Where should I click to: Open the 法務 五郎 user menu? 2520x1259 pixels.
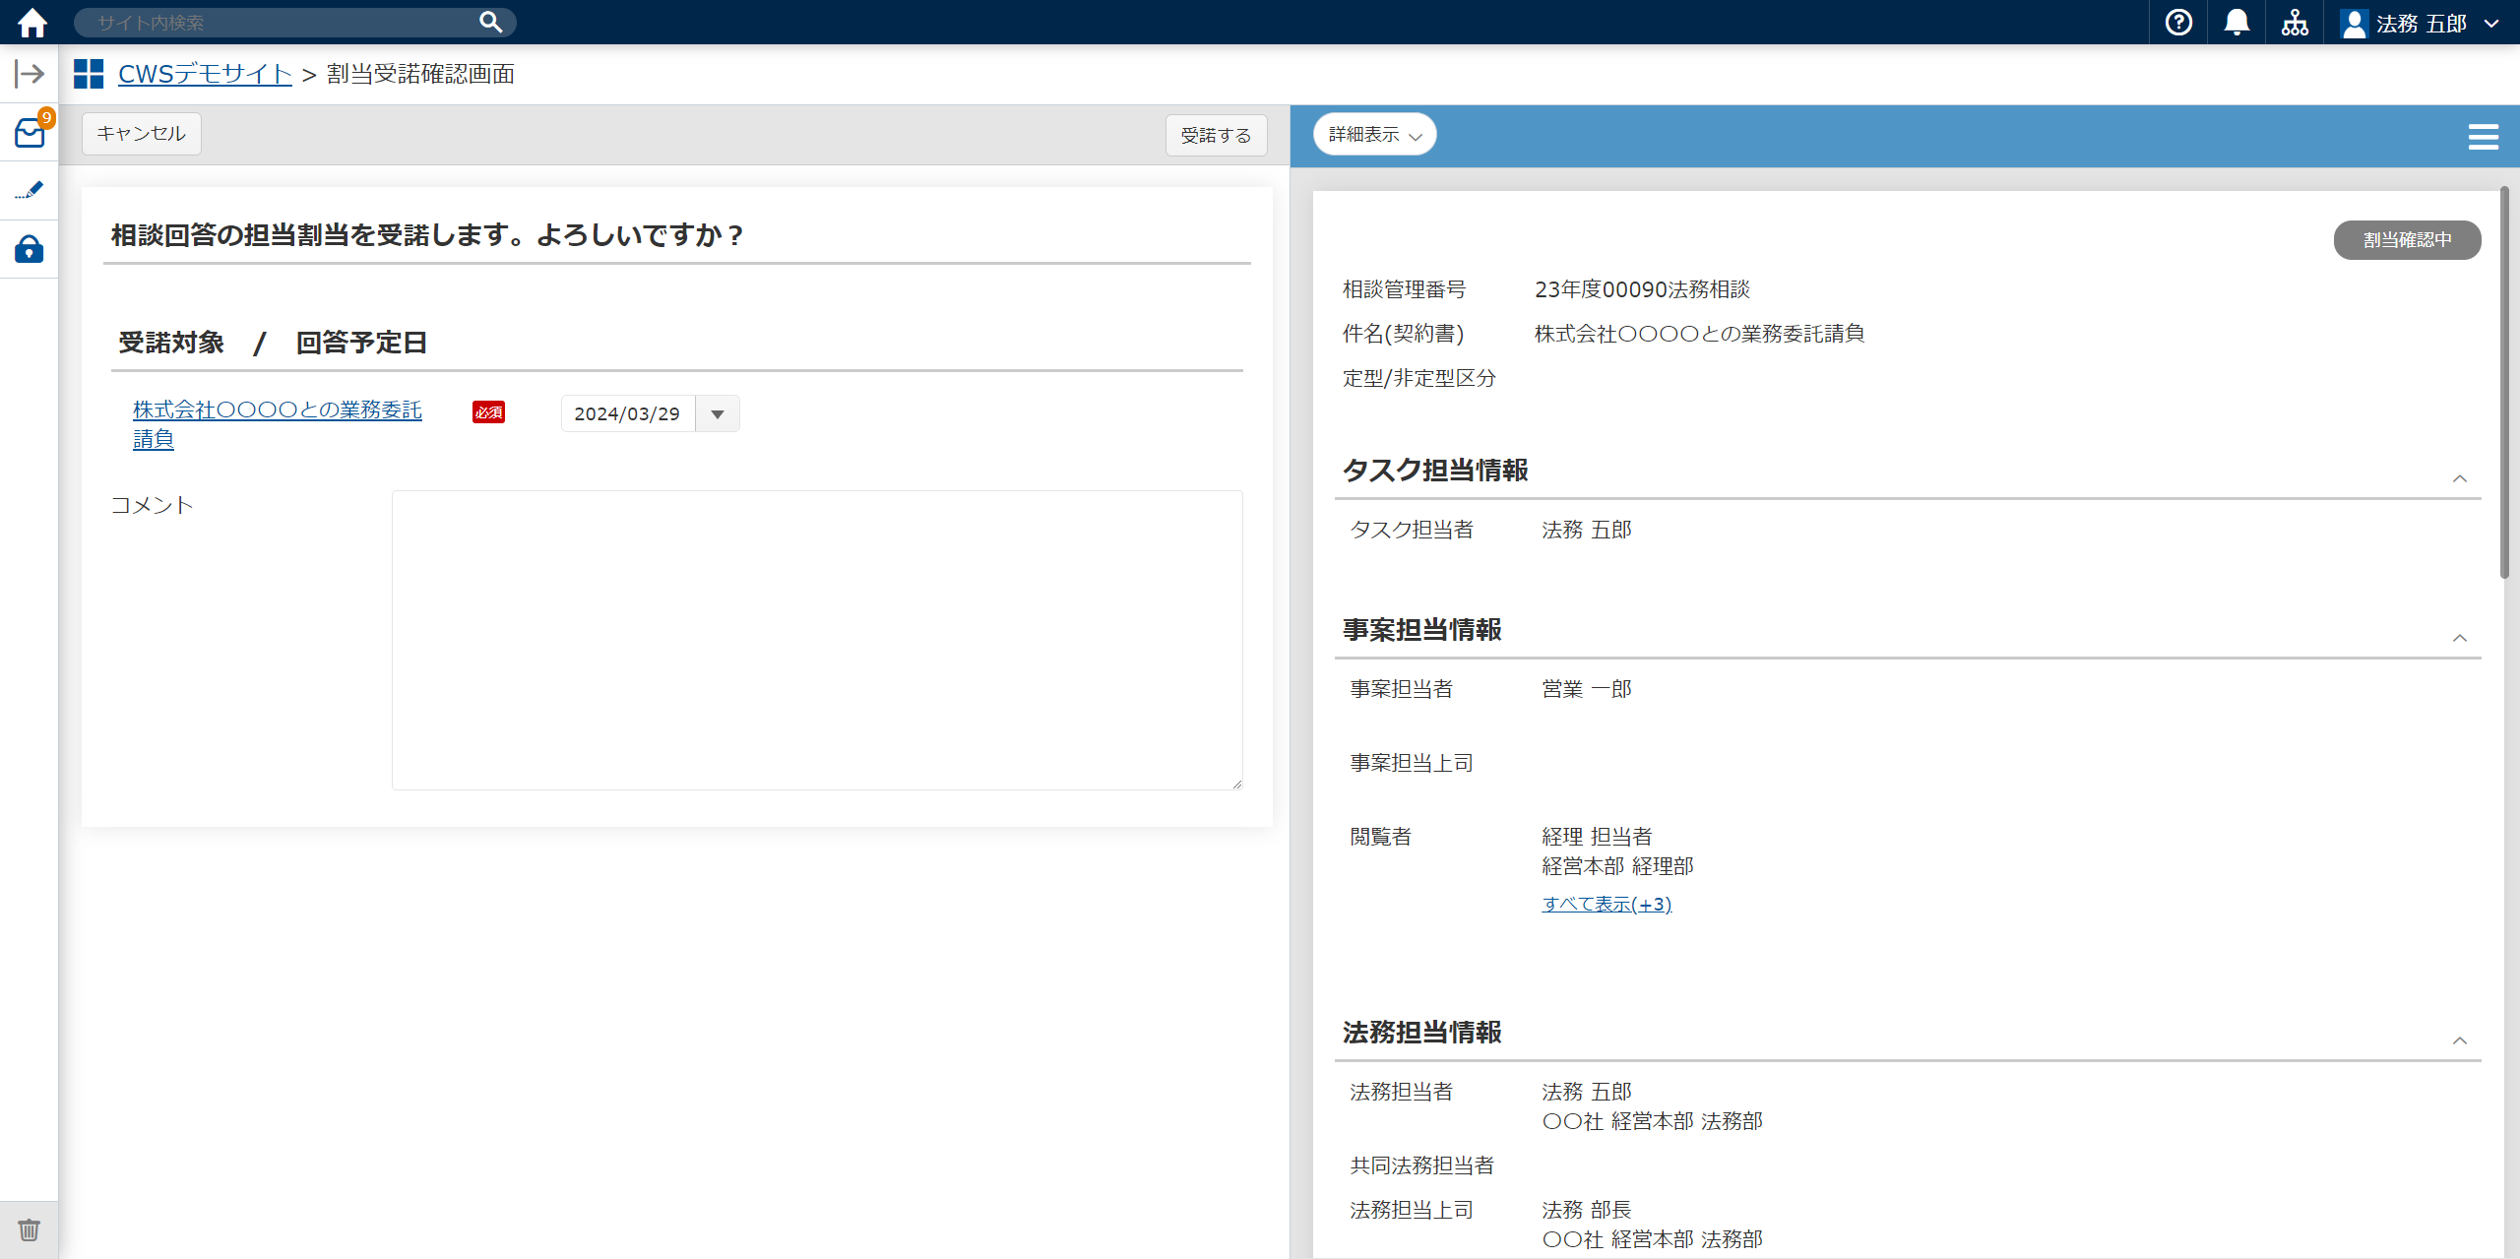(2421, 23)
